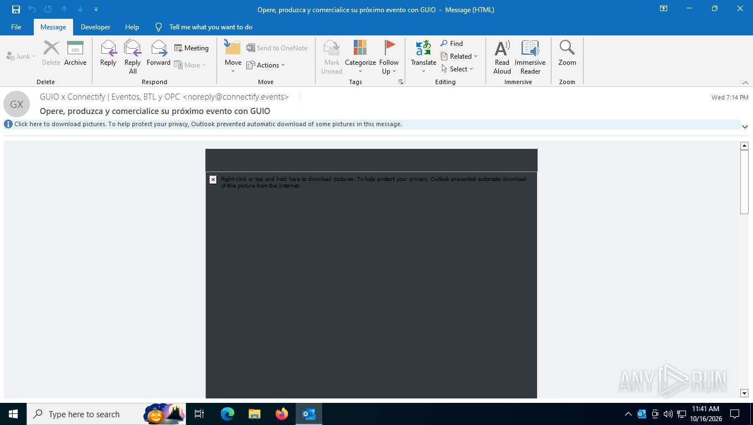753x425 pixels.
Task: Go to the previous item with the up arrow
Action: tap(64, 9)
